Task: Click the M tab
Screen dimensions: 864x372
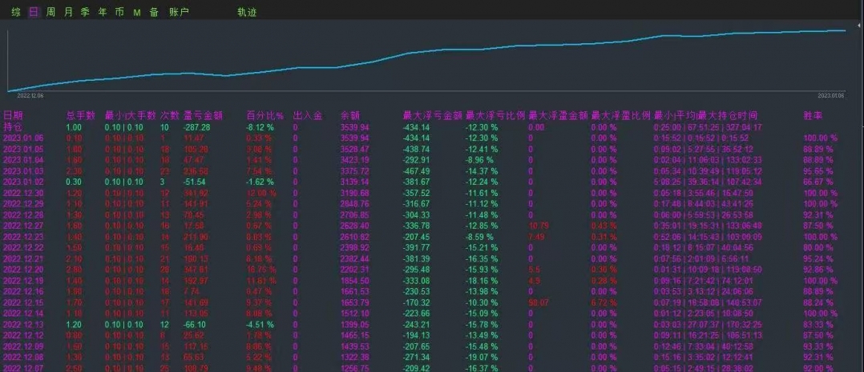Action: click(136, 12)
